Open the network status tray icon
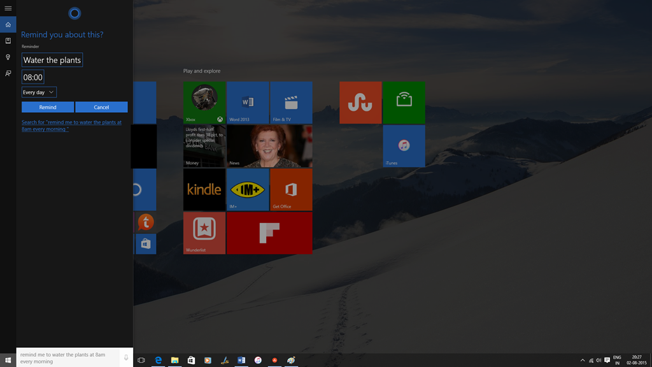 pos(591,361)
